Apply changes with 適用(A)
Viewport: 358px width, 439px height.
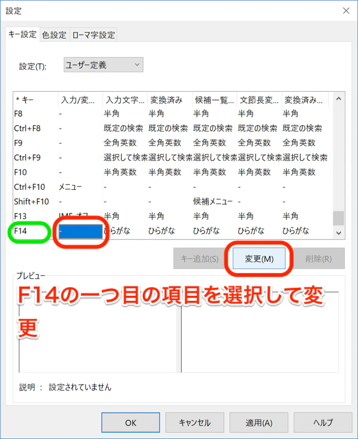(259, 422)
